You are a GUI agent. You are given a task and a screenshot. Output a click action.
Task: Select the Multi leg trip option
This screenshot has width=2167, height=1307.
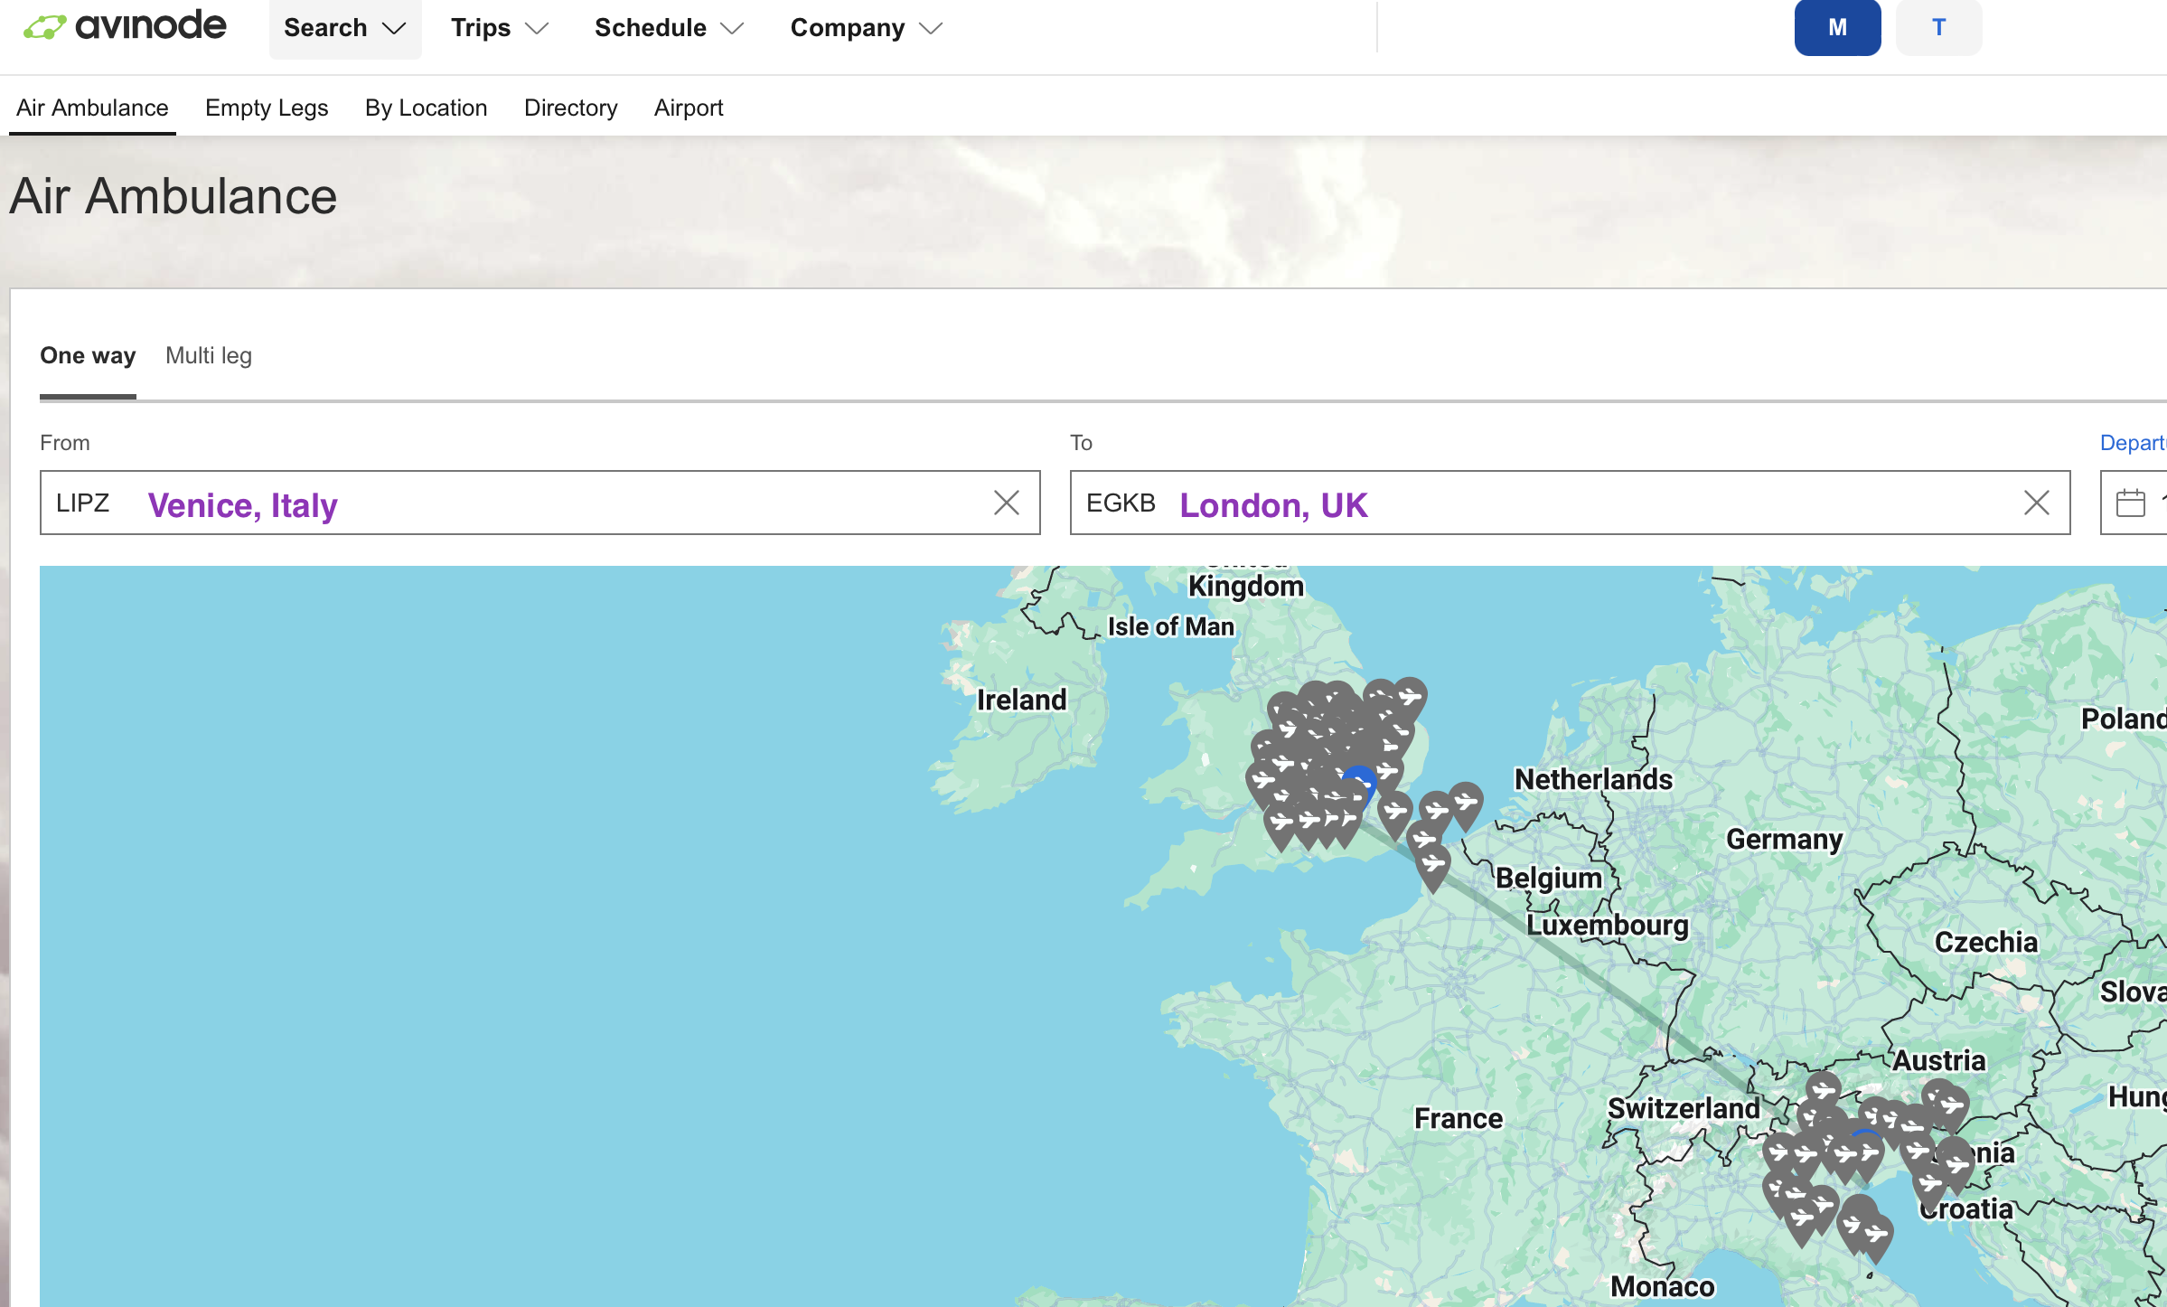click(209, 355)
